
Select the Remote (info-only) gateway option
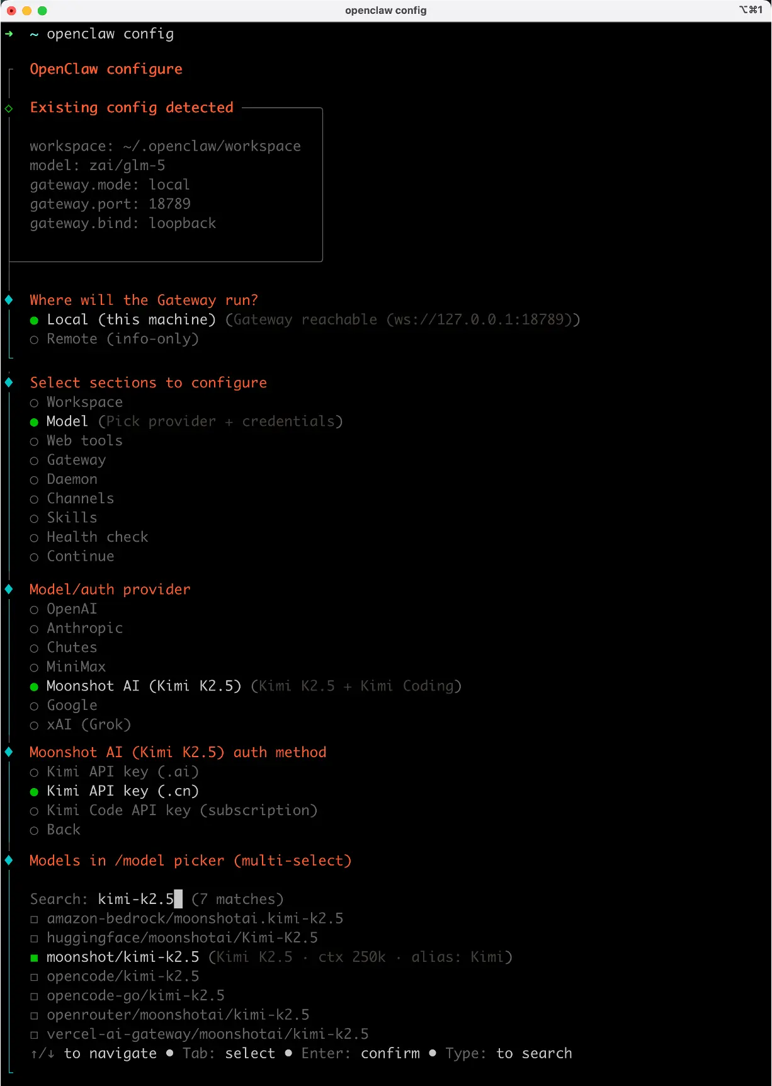pos(114,339)
